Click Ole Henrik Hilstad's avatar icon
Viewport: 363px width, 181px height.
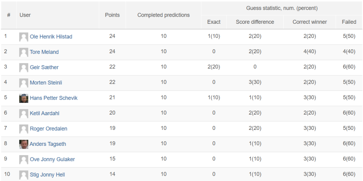click(x=24, y=37)
